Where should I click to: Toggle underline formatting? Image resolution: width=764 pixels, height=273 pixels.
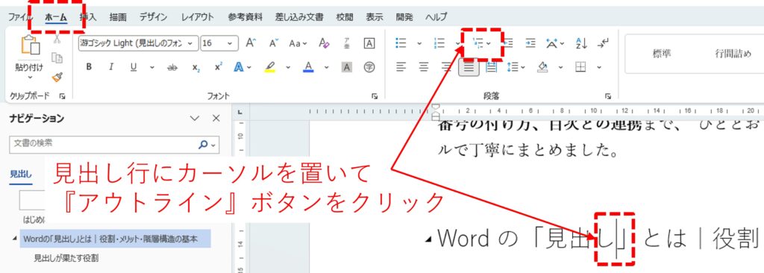(134, 67)
